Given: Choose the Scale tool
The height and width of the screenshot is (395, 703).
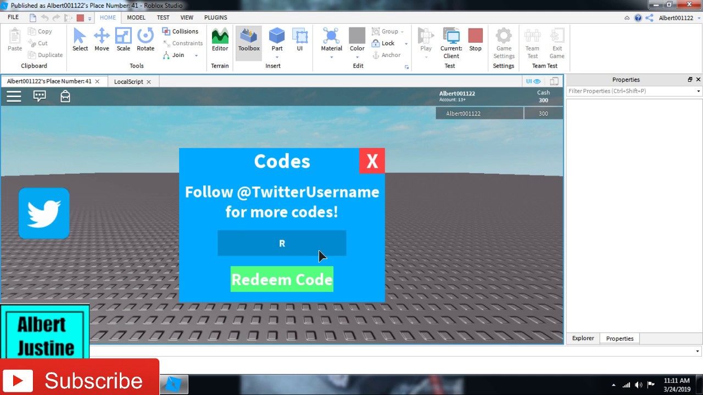Looking at the screenshot, I should point(123,40).
